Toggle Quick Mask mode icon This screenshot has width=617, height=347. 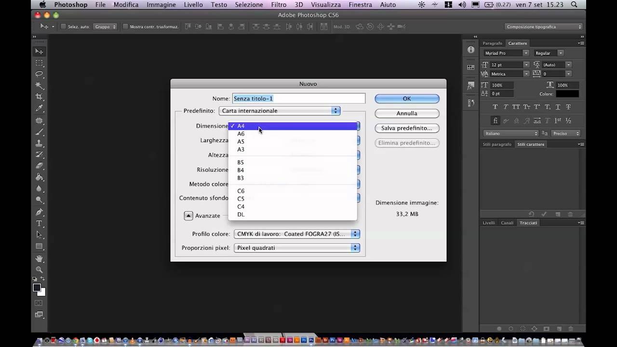(40, 304)
